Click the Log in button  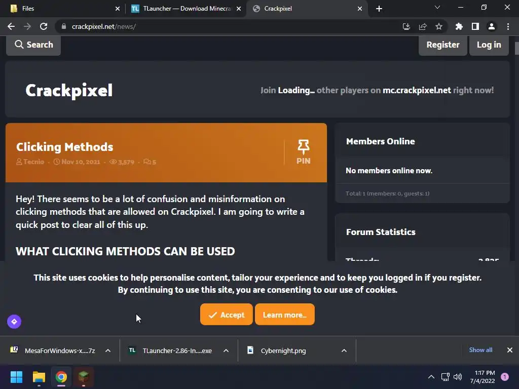point(489,45)
